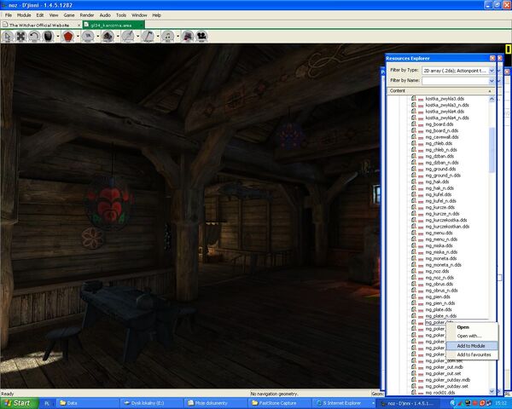Image resolution: width=512 pixels, height=409 pixels.
Task: Click the movie camera toolbar icon
Action: click(x=201, y=37)
